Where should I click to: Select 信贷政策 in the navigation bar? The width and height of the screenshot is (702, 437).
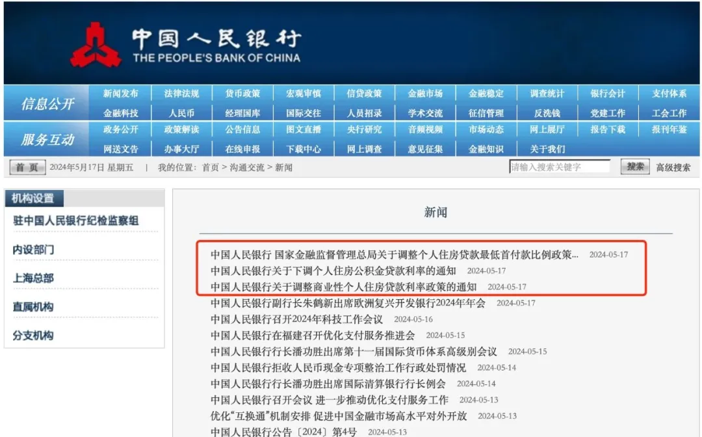(364, 94)
